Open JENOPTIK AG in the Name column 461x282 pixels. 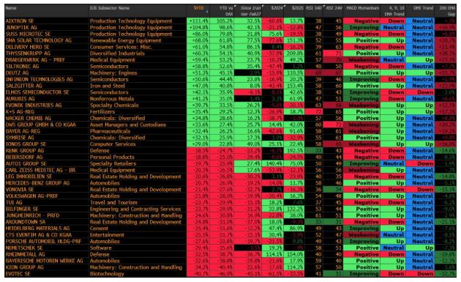point(21,27)
